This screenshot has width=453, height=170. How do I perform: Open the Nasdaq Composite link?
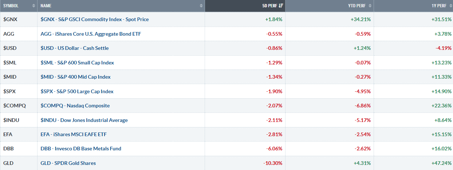pos(75,106)
